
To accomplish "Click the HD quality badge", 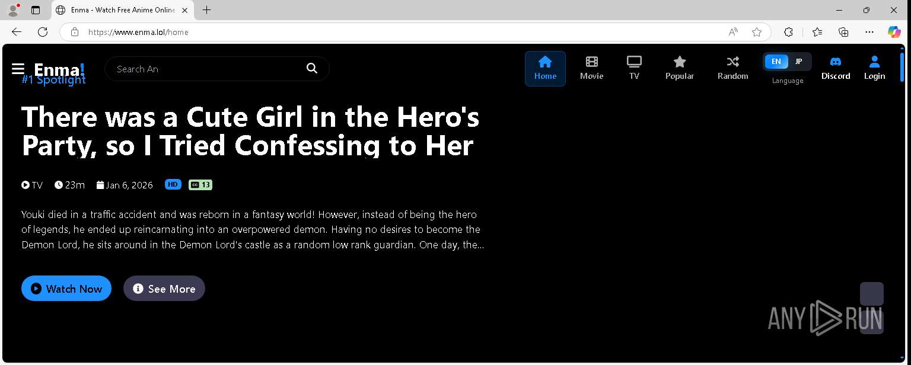I will coord(173,184).
